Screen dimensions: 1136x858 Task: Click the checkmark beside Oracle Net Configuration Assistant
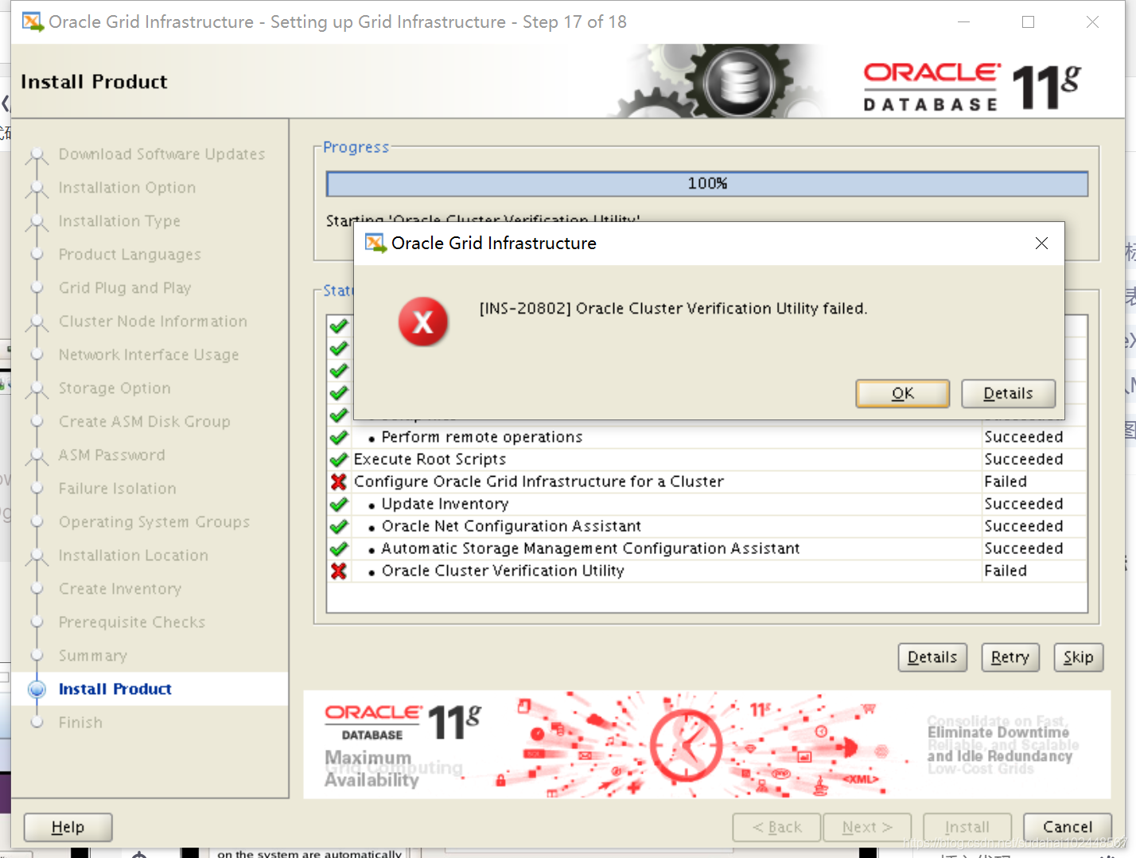point(339,526)
